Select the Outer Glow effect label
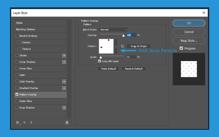 point(26,101)
